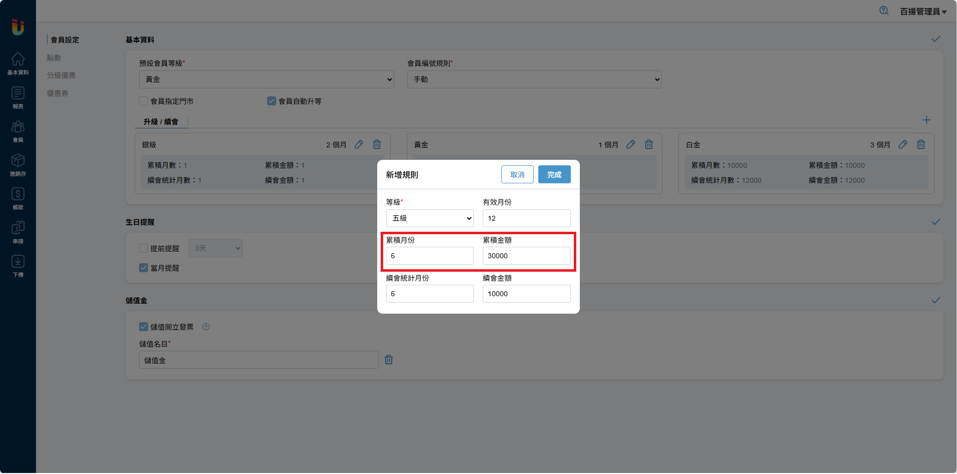
Task: Toggle the 會員指定門市 checkbox
Action: point(144,101)
